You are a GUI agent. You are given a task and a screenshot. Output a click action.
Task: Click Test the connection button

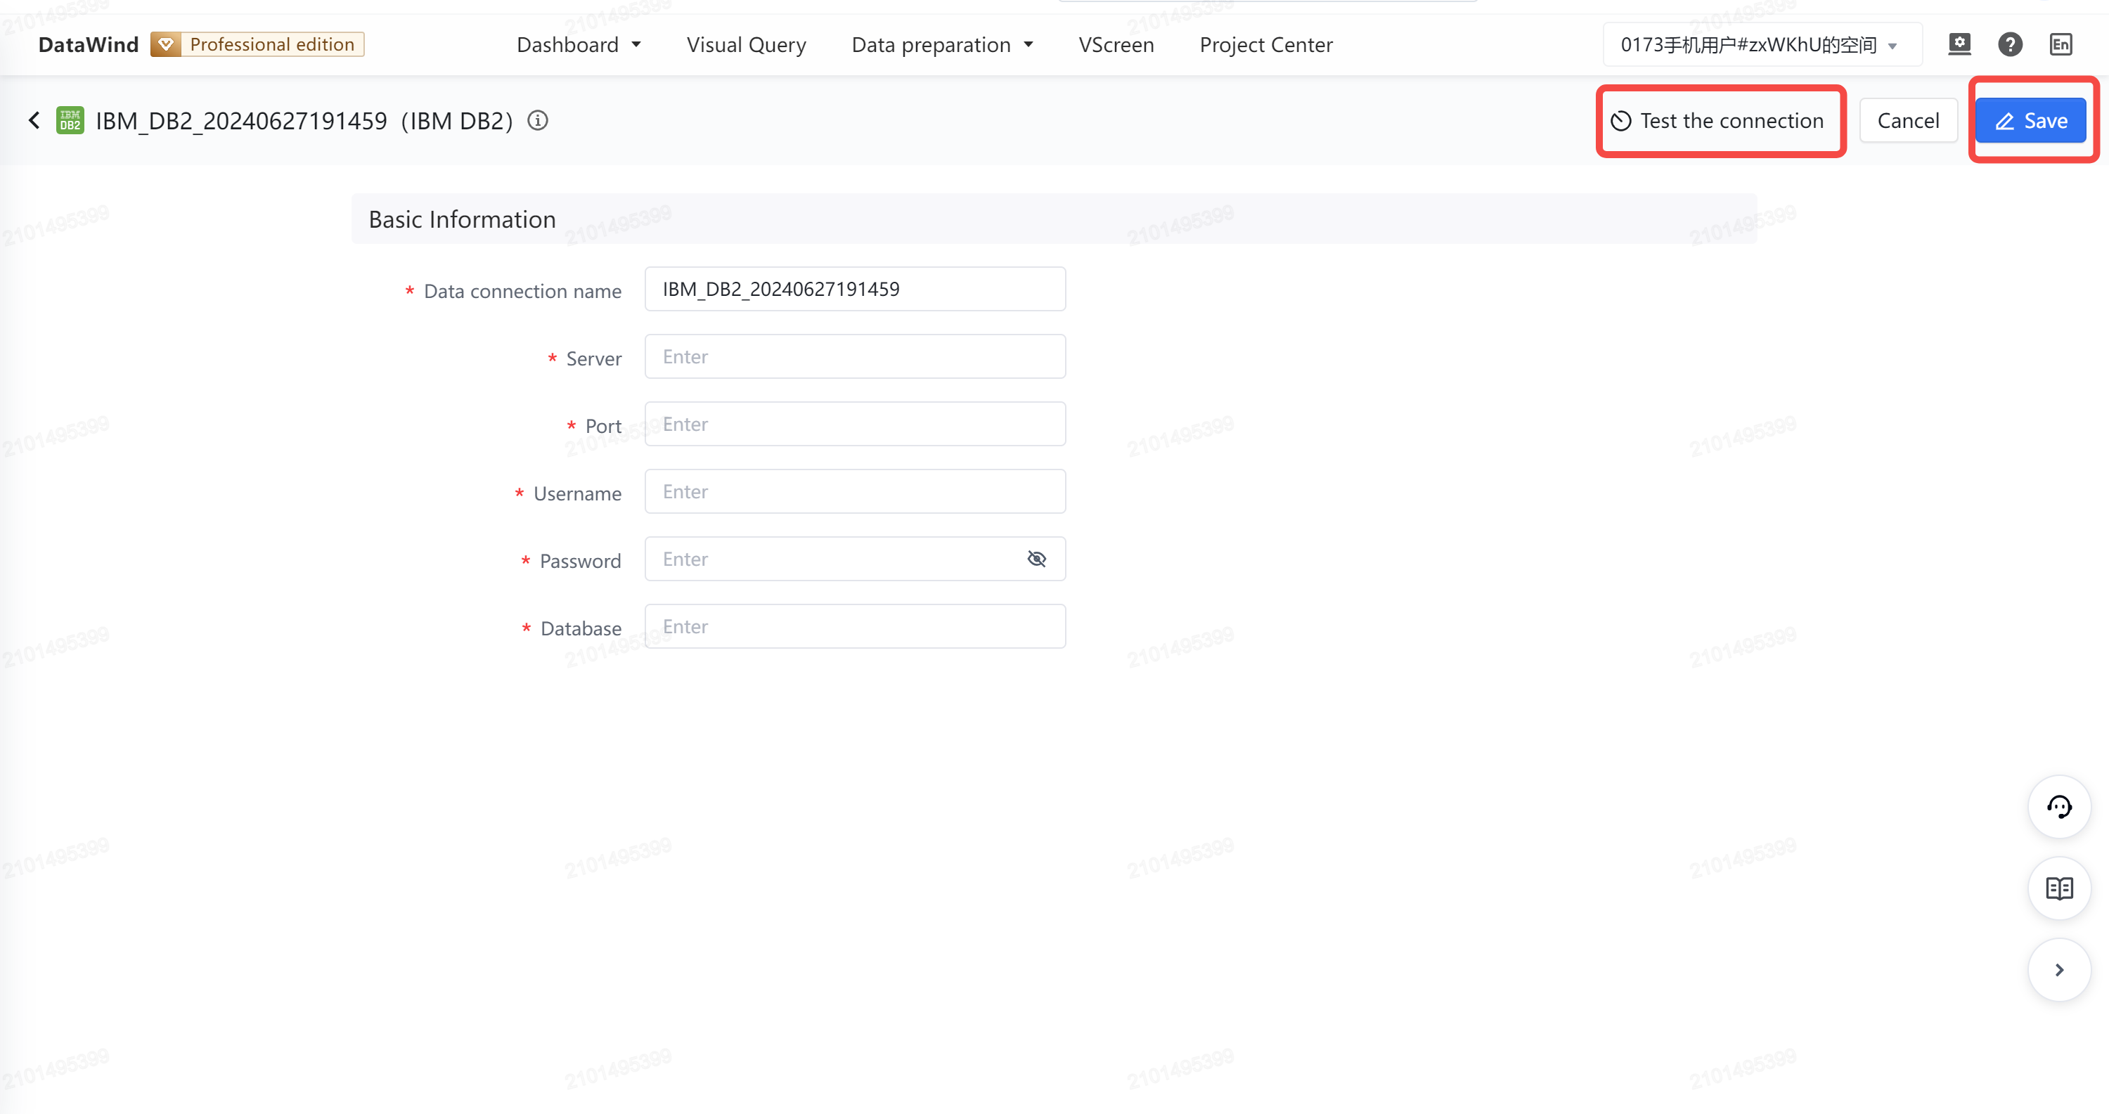tap(1718, 121)
